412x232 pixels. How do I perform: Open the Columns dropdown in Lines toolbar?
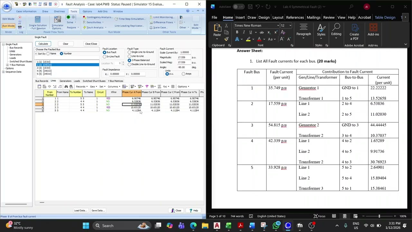(114, 86)
